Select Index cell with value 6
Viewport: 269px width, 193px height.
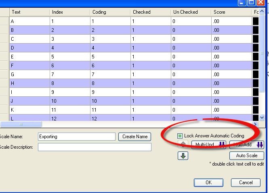[70, 66]
